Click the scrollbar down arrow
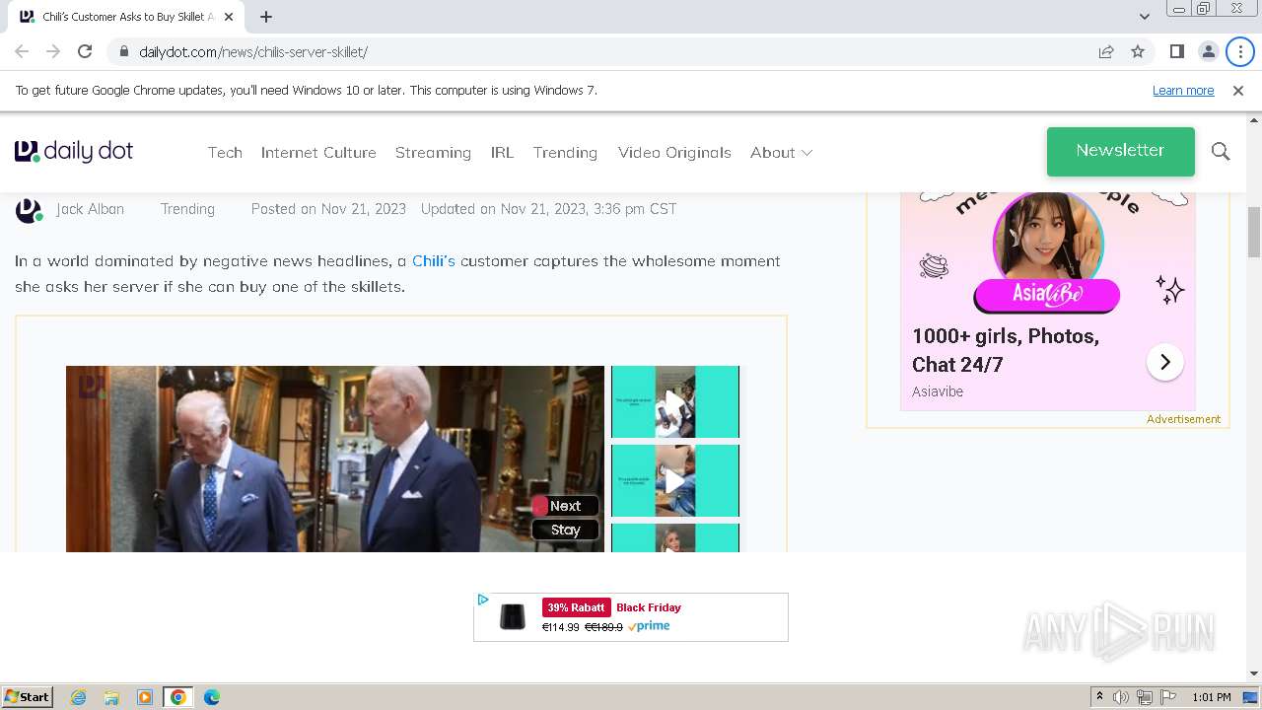The image size is (1262, 710). [1254, 674]
